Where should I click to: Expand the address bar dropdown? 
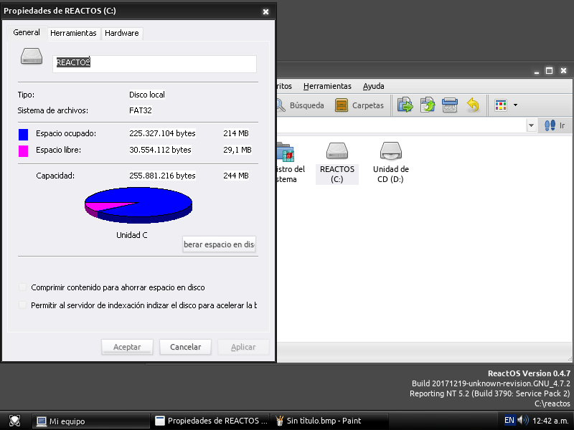[531, 126]
